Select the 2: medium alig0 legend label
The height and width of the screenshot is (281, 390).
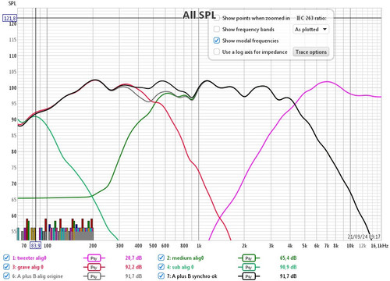pos(185,258)
